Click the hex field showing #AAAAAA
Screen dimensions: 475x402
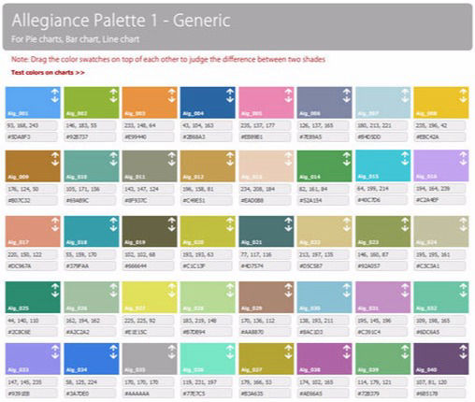(x=148, y=394)
